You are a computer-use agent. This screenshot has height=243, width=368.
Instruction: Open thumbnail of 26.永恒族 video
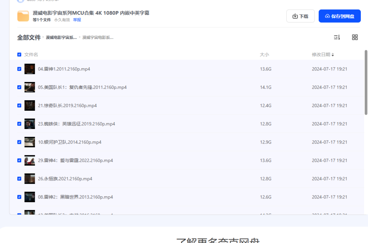coord(29,179)
